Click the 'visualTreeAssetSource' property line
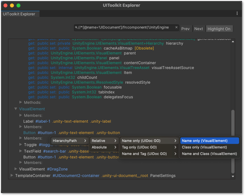The image size is (245, 196). click(111, 68)
